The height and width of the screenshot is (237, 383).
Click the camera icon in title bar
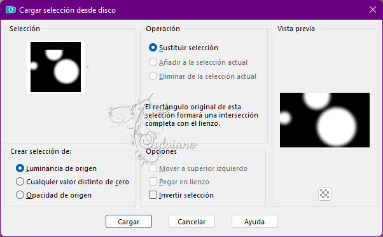(11, 10)
